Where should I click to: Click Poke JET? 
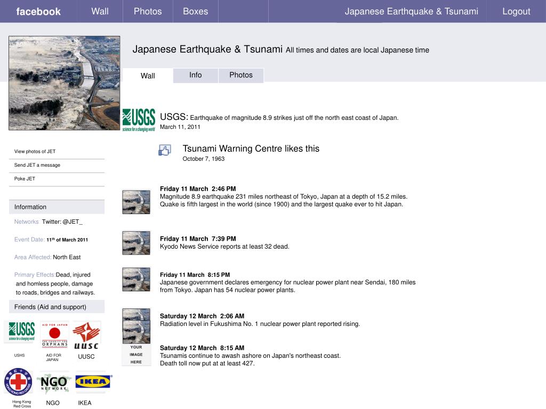[25, 178]
